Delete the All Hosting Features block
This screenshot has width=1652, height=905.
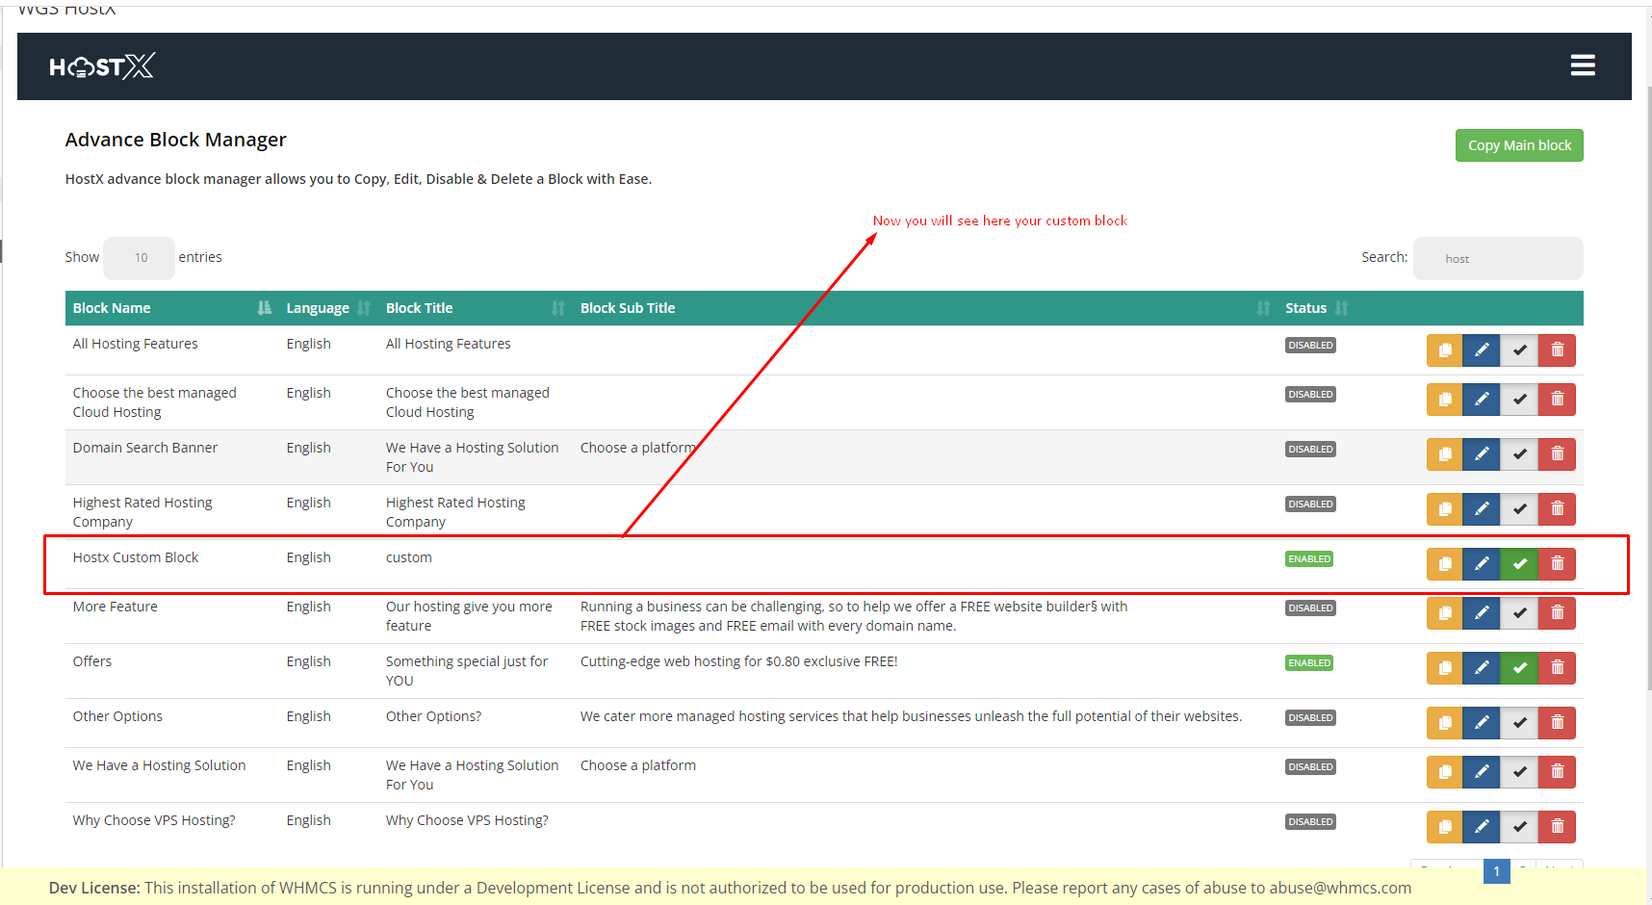[x=1557, y=350]
